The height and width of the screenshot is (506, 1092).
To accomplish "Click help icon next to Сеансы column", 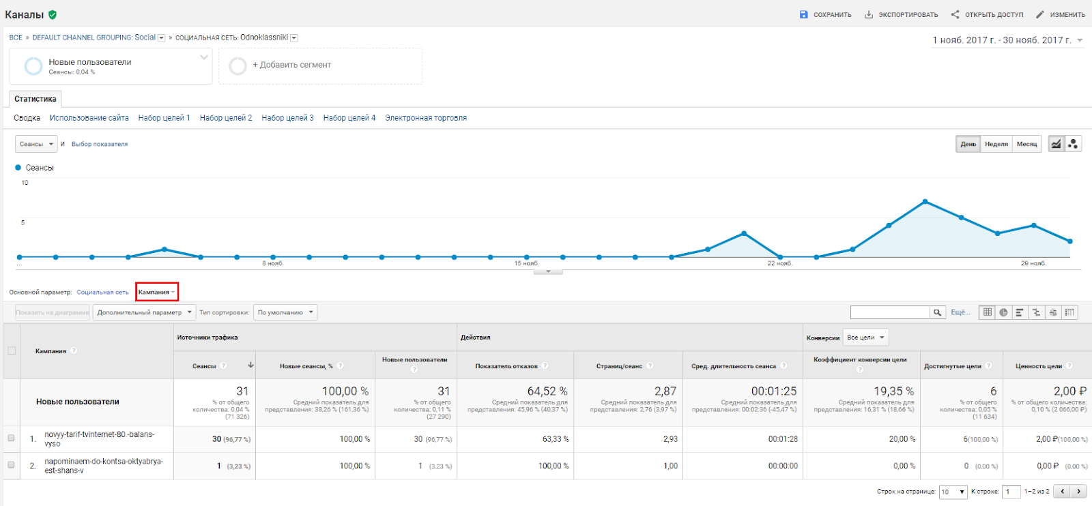I will pos(223,366).
